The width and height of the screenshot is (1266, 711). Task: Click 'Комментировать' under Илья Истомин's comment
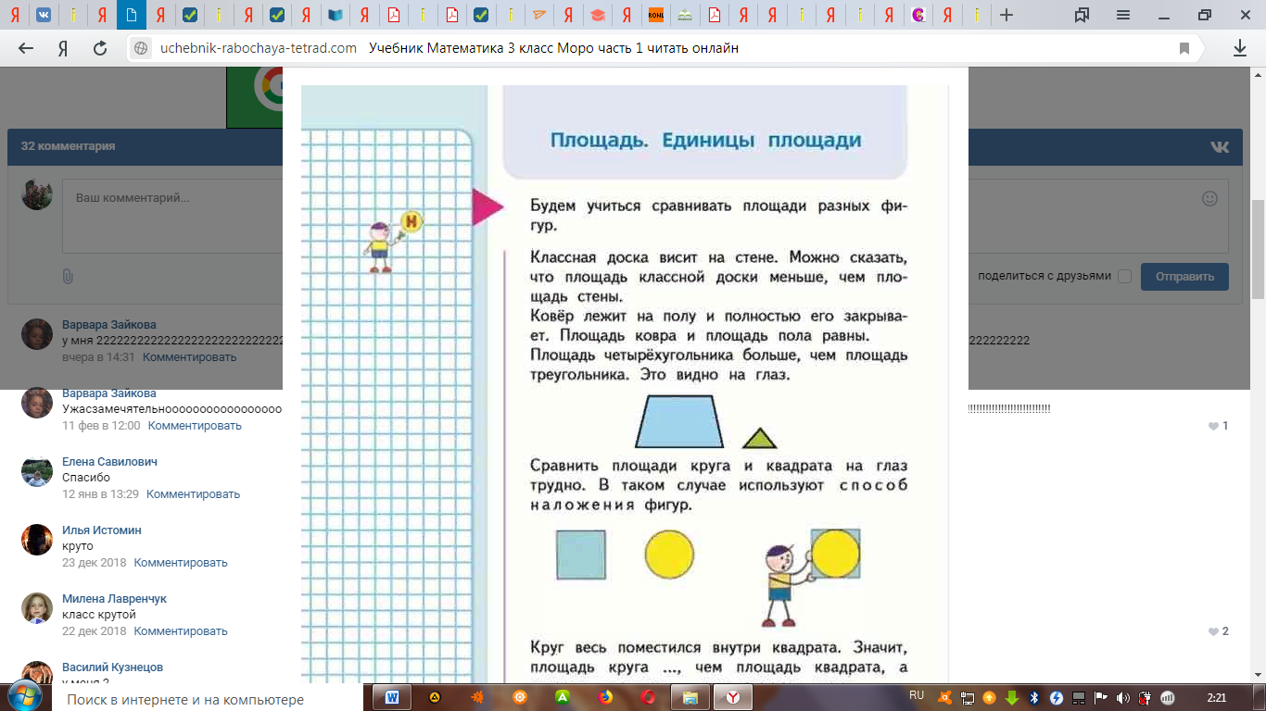coord(181,563)
